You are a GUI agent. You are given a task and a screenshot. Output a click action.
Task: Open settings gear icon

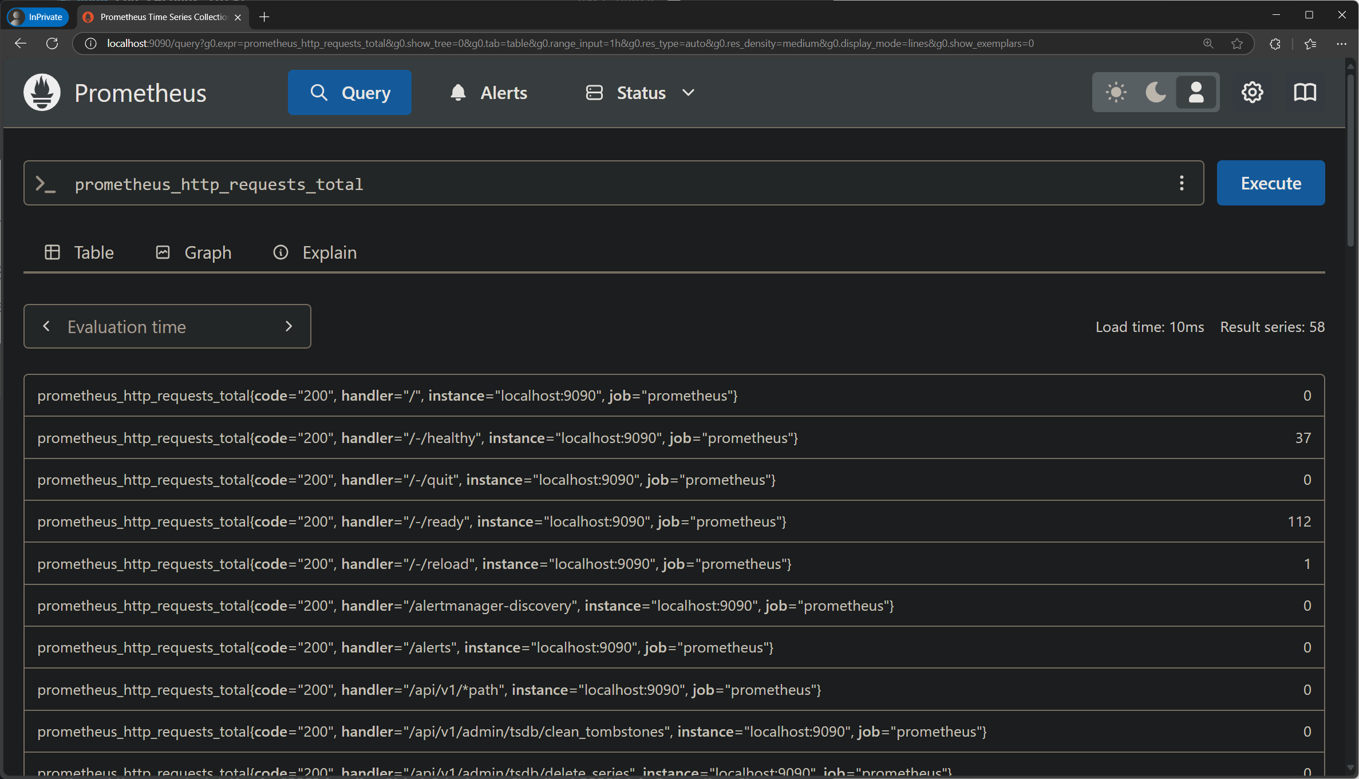pos(1252,92)
